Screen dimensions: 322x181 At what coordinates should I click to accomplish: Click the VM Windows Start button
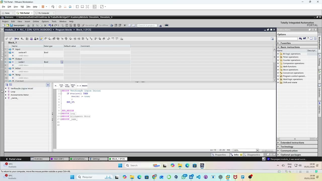(120, 165)
